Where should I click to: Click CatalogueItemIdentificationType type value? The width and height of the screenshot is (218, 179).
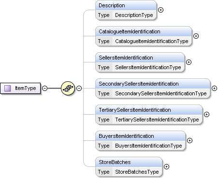pos(152,41)
